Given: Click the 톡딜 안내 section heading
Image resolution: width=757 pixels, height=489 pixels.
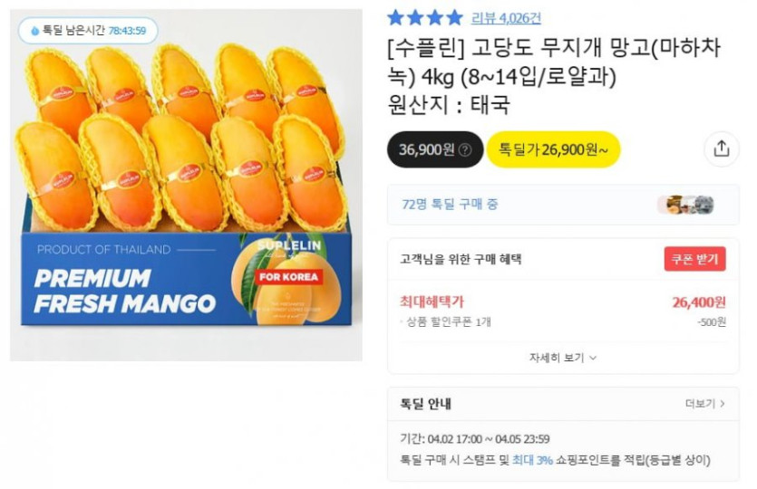Looking at the screenshot, I should click(x=426, y=403).
